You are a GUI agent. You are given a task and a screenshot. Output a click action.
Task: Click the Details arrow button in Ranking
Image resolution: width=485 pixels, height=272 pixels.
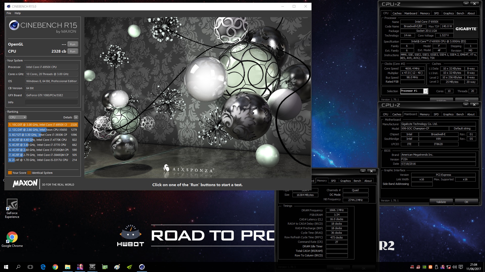(76, 117)
